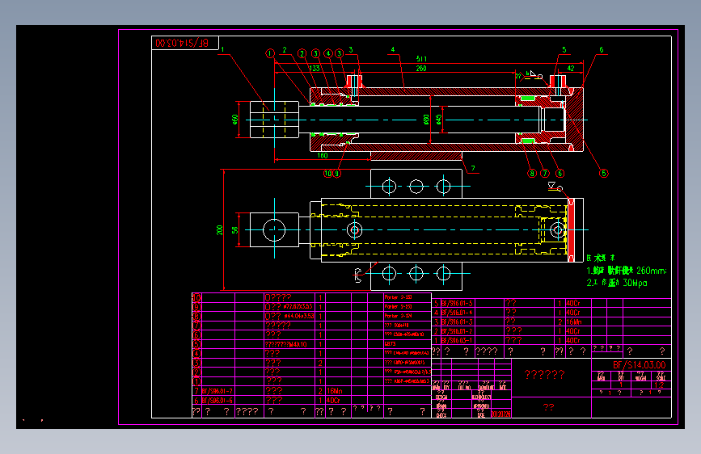Select the 42 dimension at right end
Screen dimensions: 701x454
coord(571,69)
